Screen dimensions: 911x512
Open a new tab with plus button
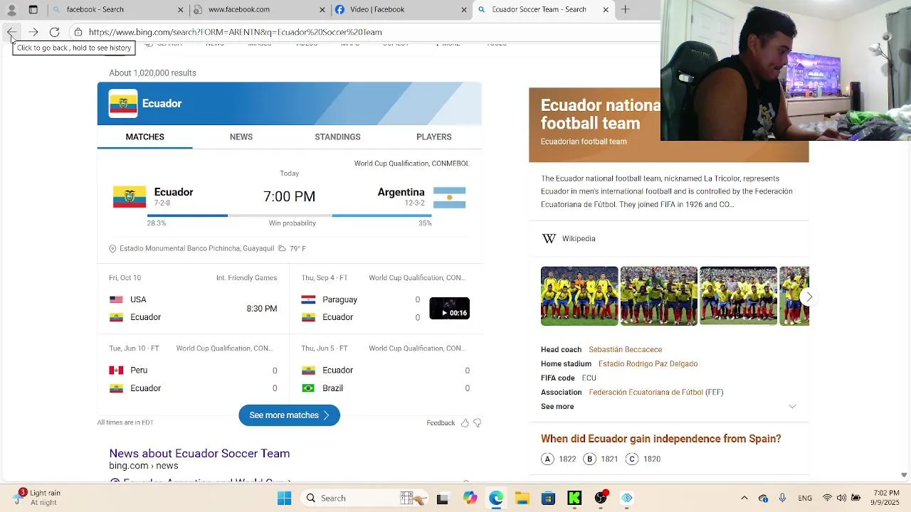[x=625, y=9]
